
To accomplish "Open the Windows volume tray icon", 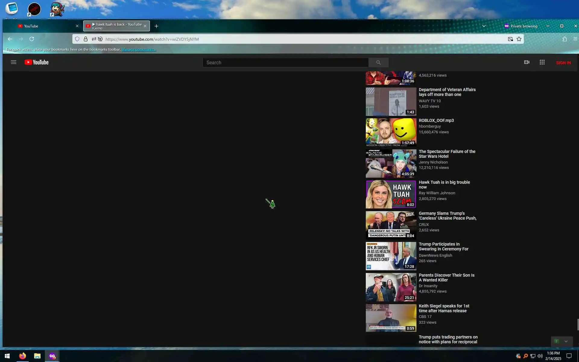I will [x=540, y=356].
